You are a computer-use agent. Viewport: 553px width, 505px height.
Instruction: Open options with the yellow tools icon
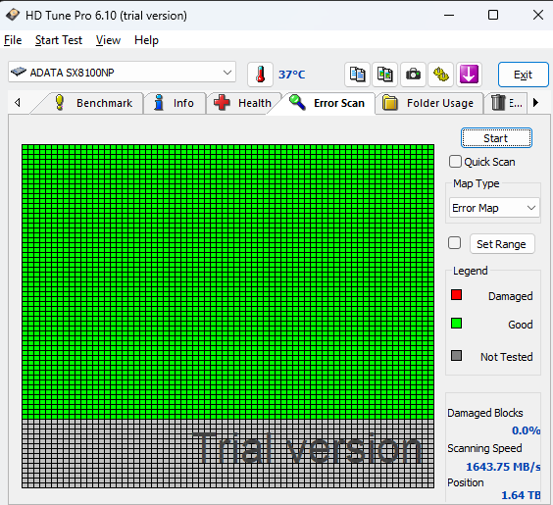tap(441, 75)
